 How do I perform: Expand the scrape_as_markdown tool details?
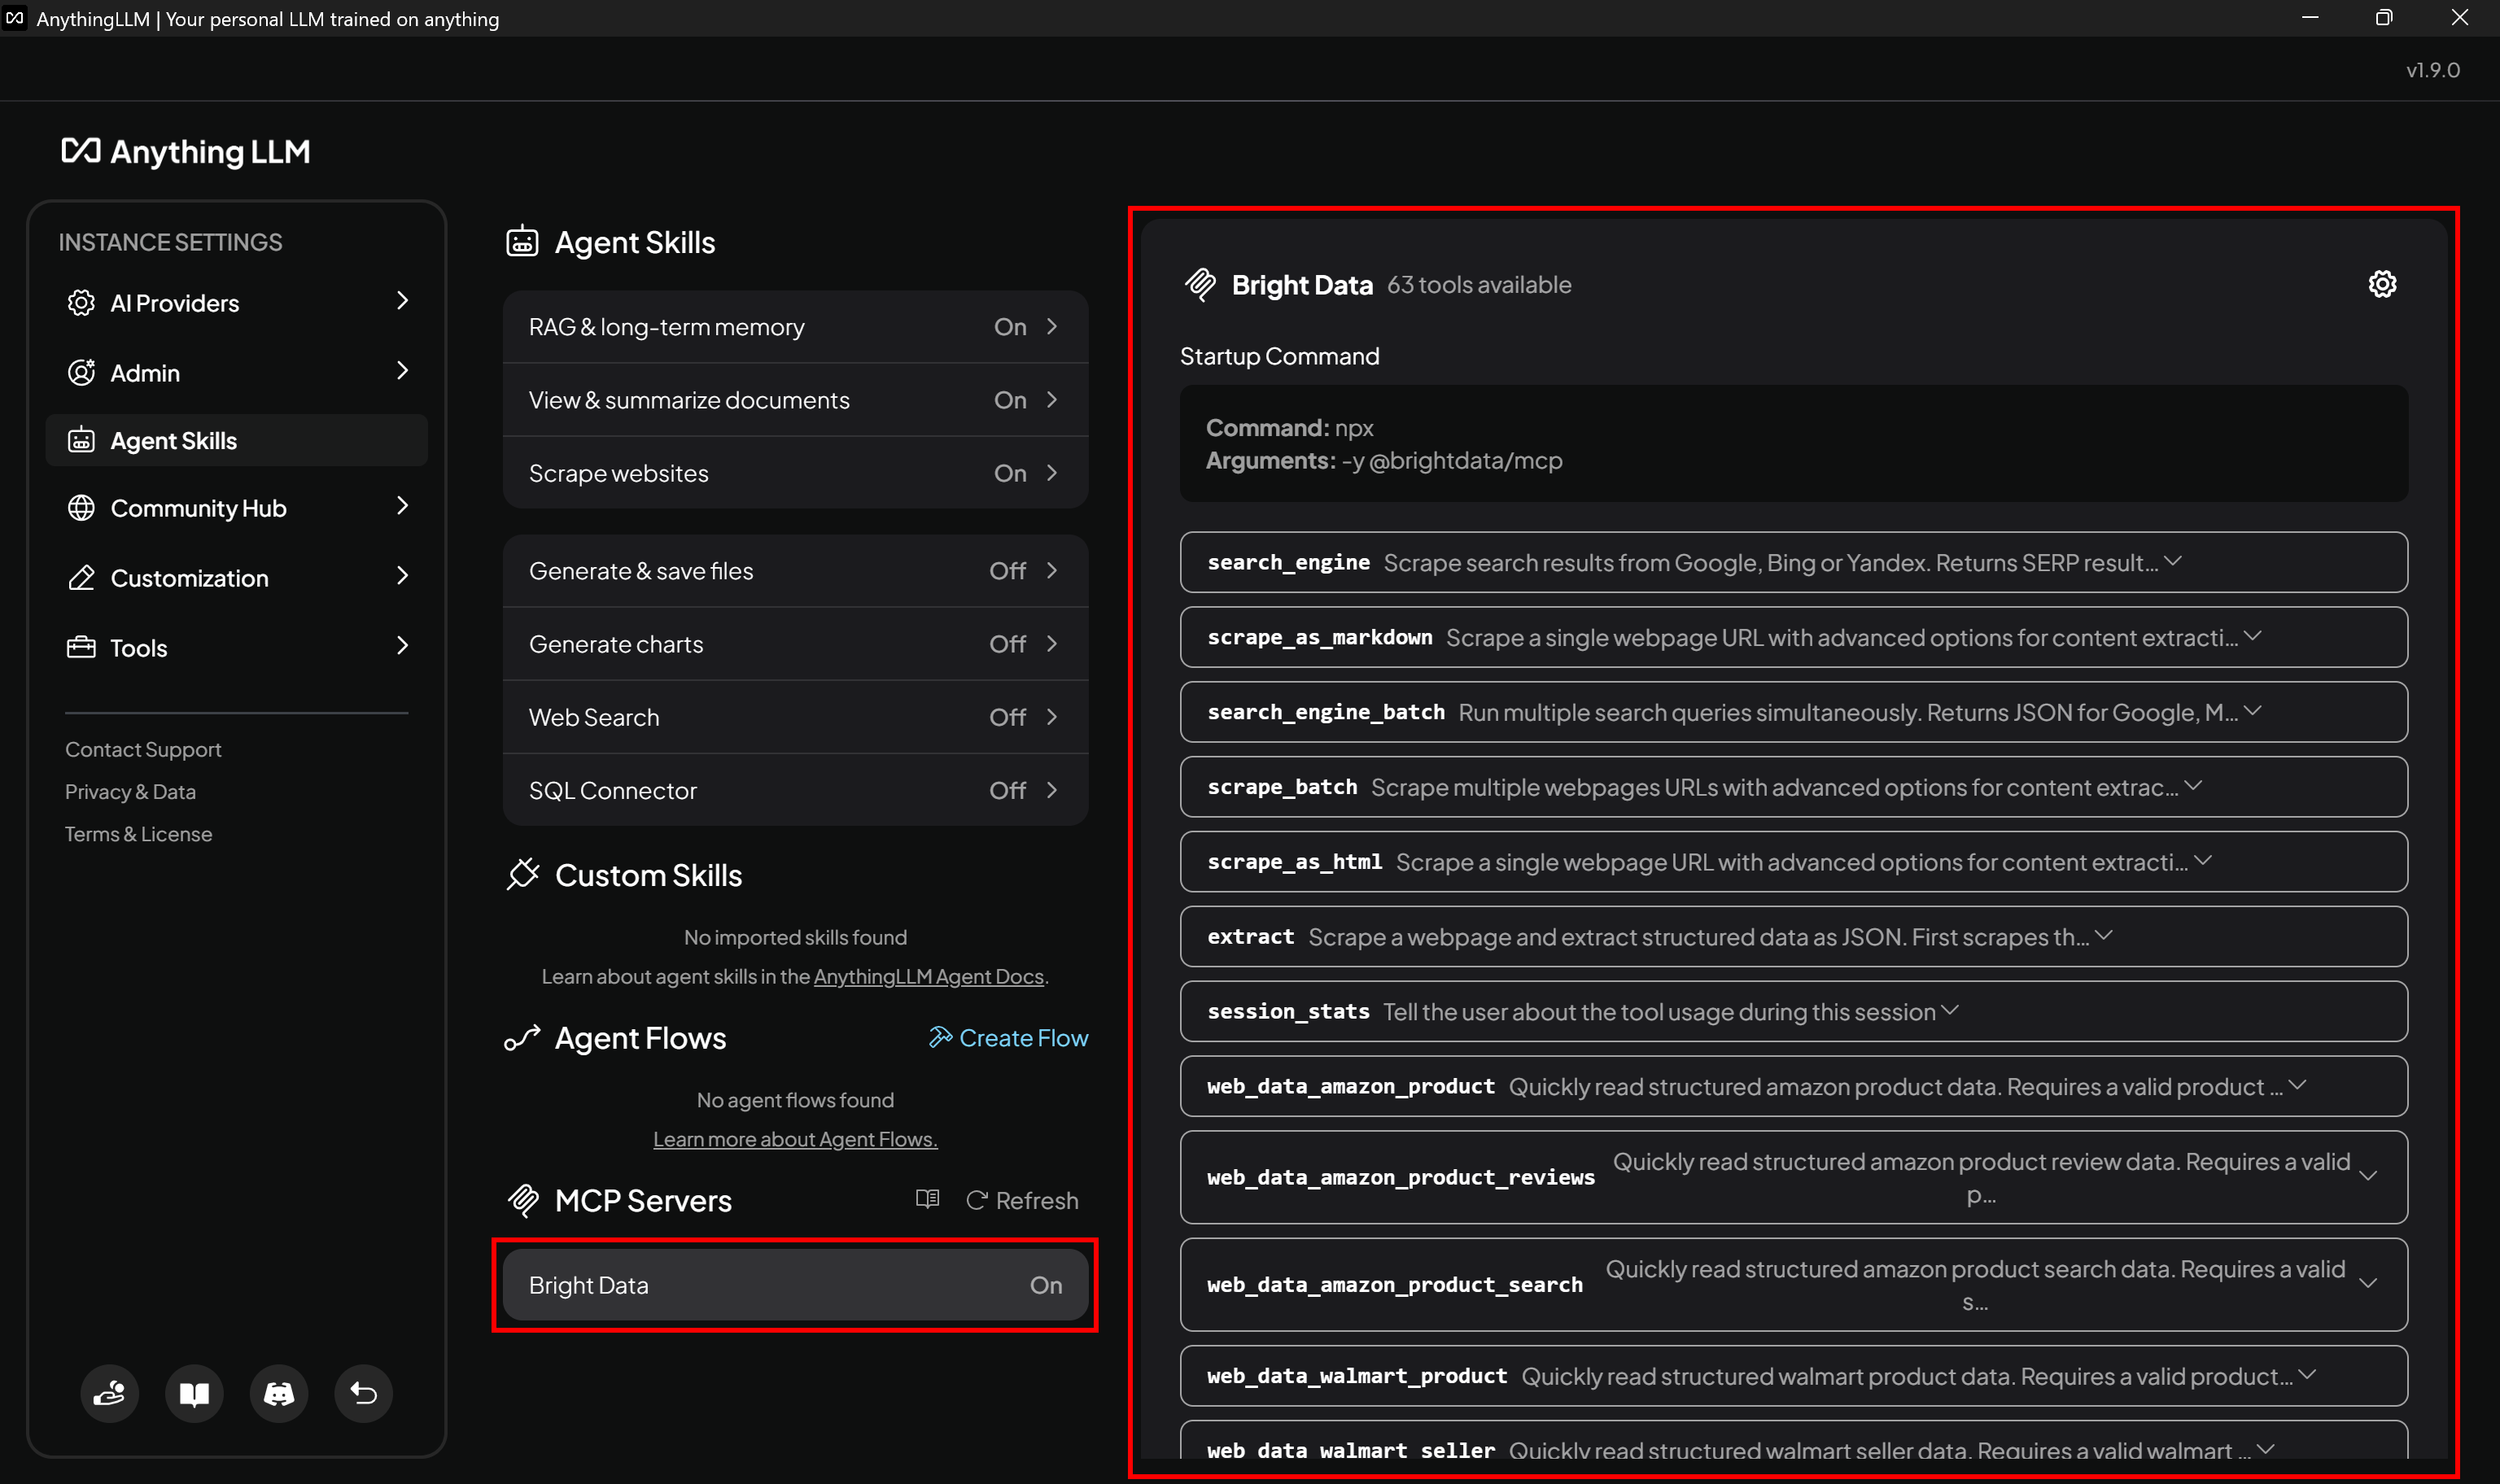coord(2253,636)
